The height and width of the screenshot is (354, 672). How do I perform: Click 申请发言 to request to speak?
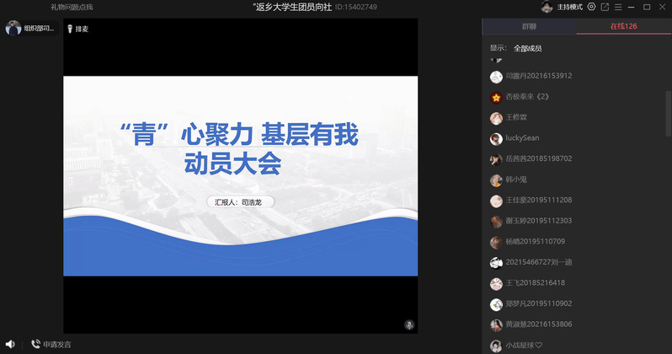point(51,344)
